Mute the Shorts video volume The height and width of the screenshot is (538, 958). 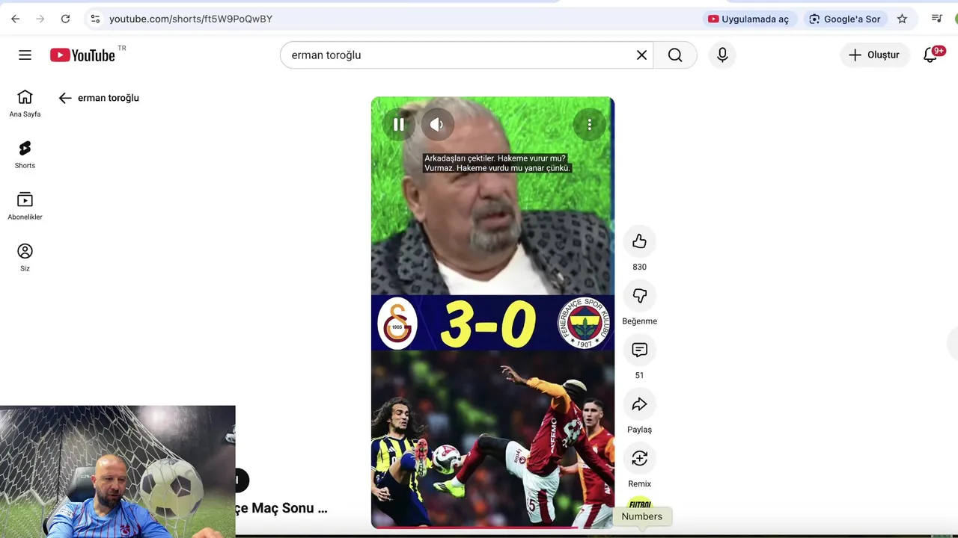(438, 125)
